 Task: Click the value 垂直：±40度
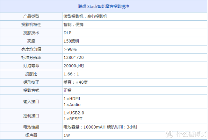(76, 82)
